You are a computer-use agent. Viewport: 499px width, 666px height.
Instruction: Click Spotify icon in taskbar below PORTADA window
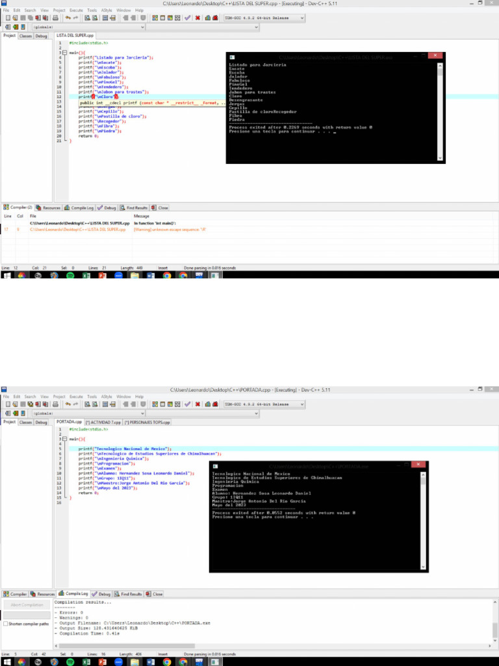pos(70,661)
